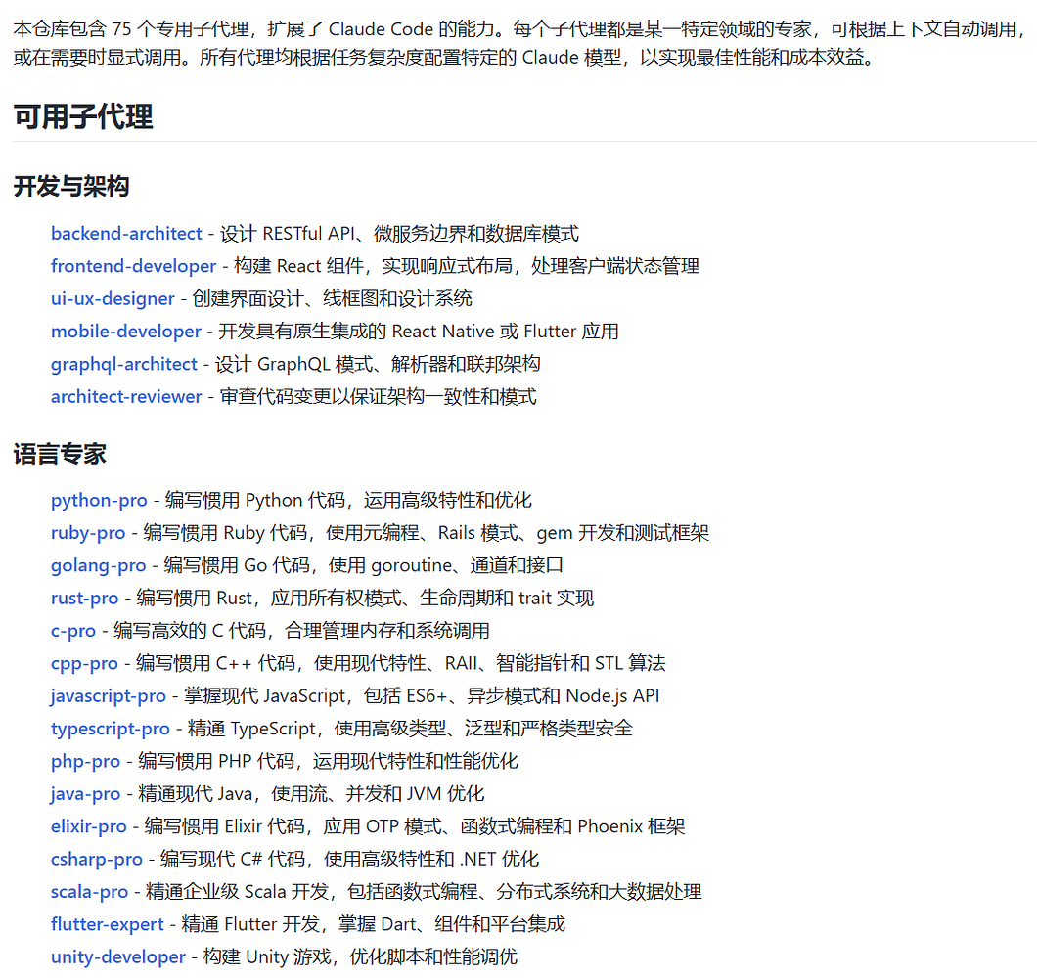
Task: Click the text 构建 Unity 游戏，优化脚本和性能调优
Action: pyautogui.click(x=360, y=956)
